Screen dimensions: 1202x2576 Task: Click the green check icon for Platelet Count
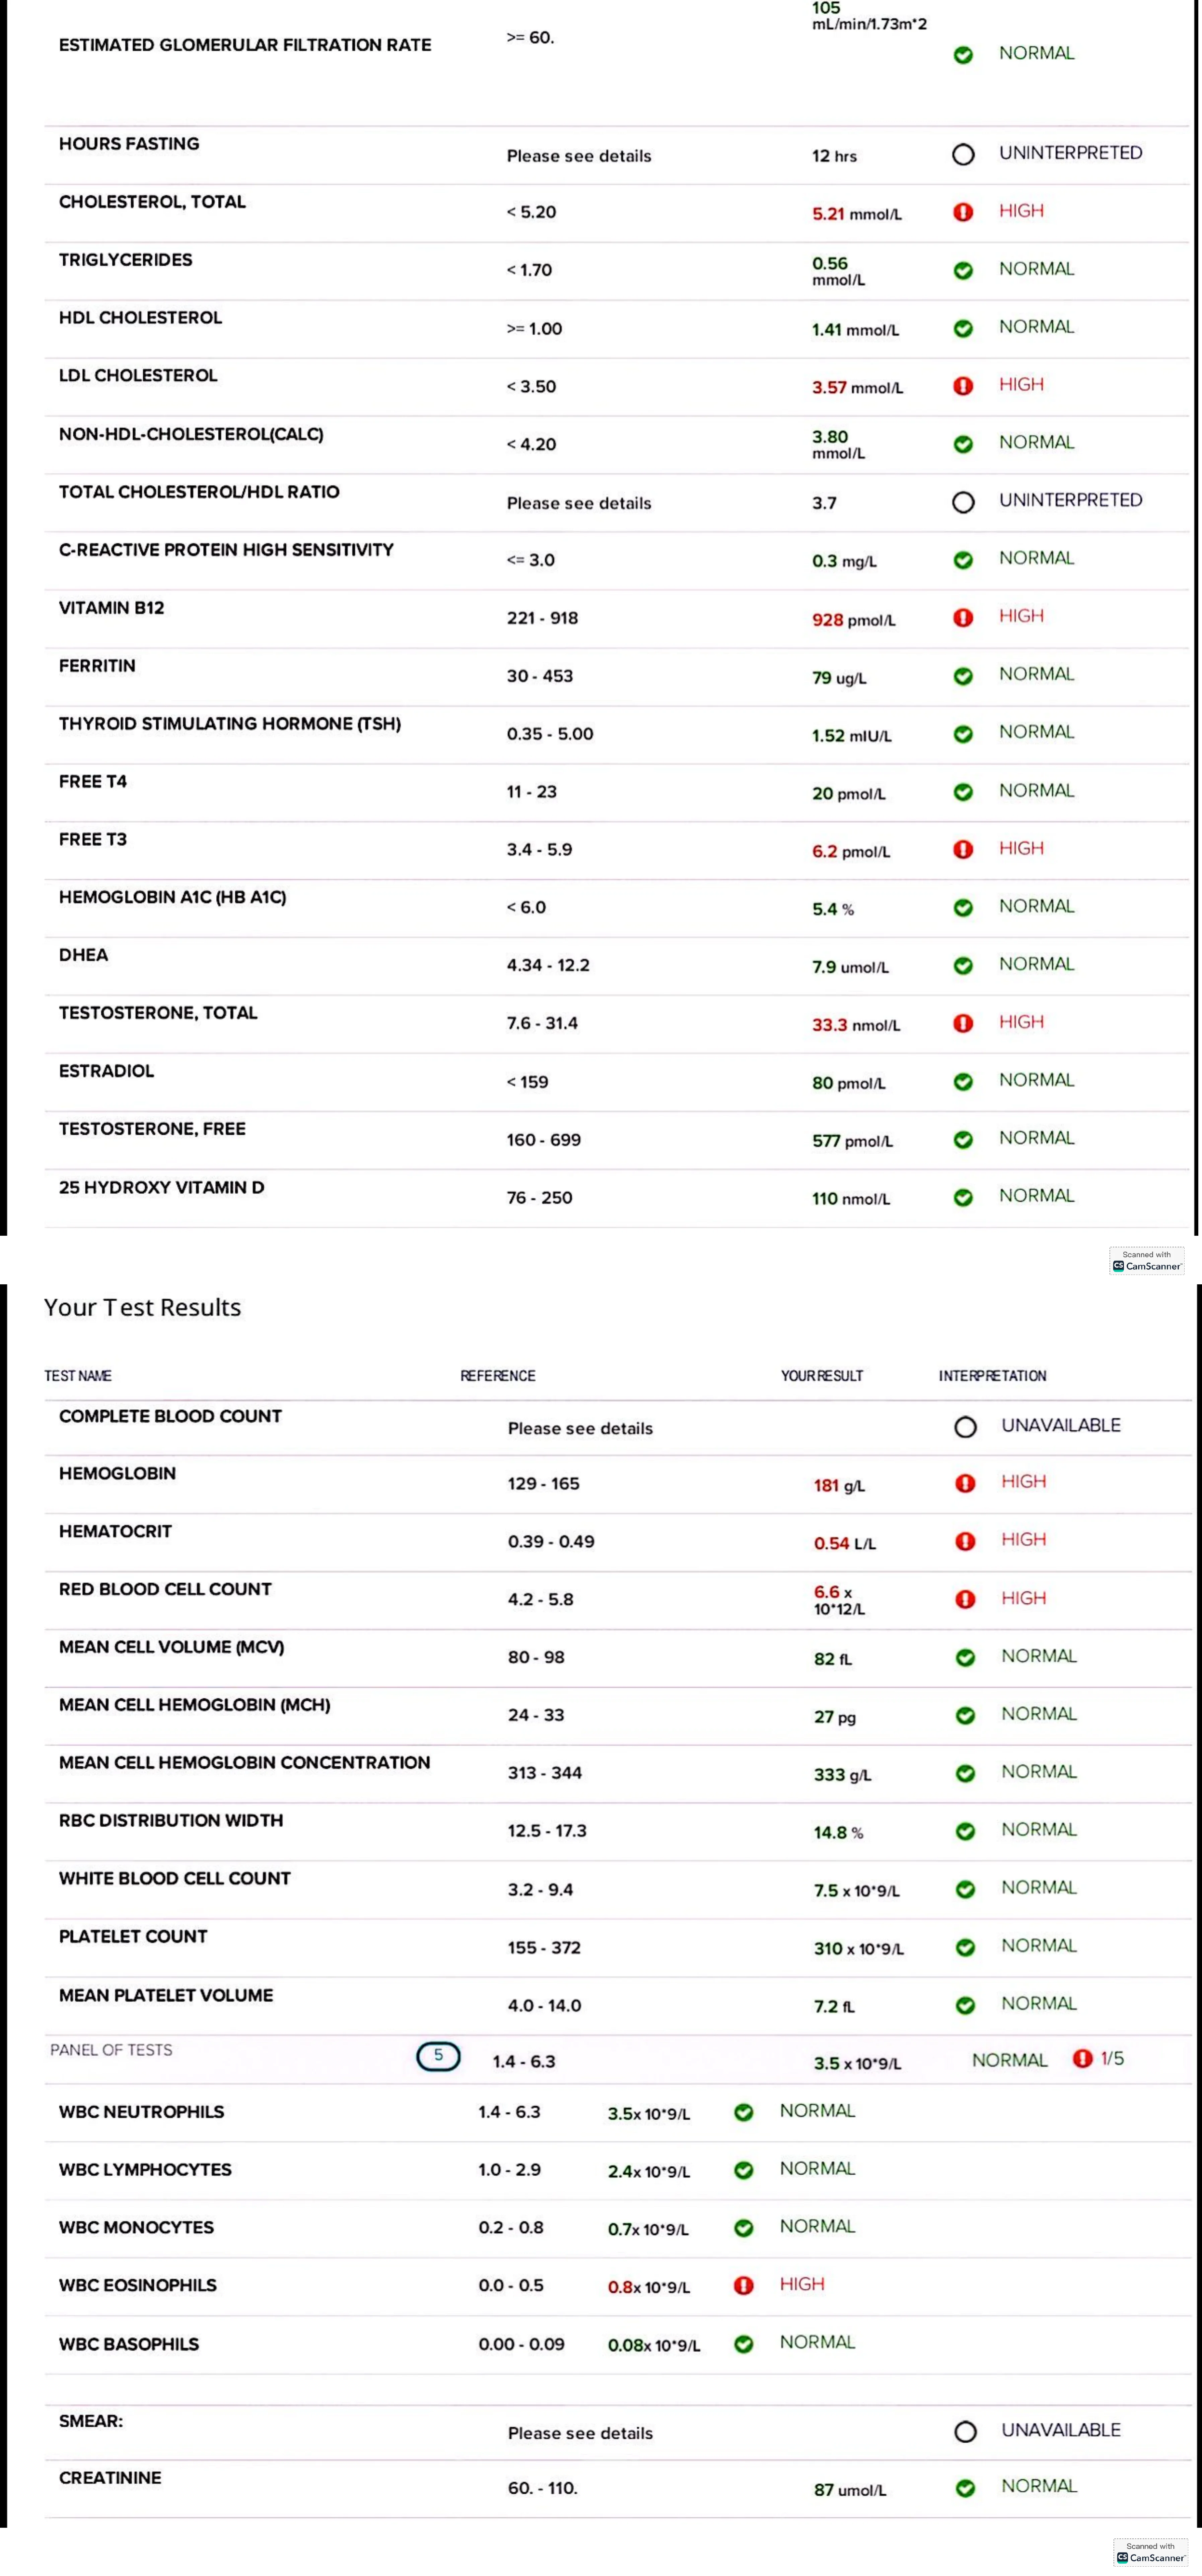point(965,1947)
